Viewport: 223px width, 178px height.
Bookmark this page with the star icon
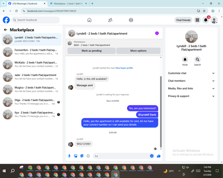tap(204, 11)
